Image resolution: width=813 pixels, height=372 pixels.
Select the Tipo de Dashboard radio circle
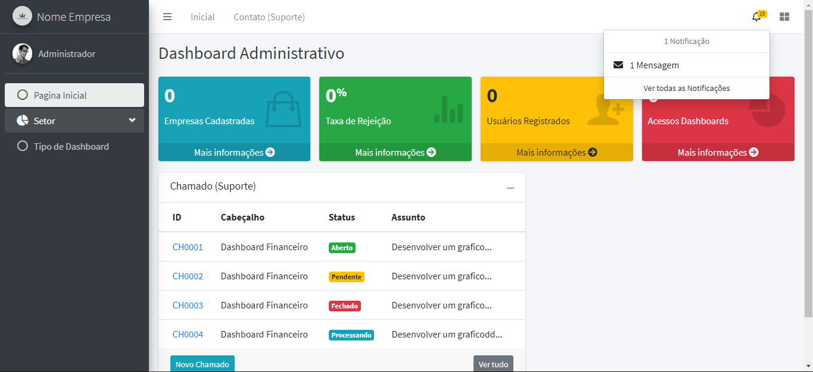click(22, 146)
